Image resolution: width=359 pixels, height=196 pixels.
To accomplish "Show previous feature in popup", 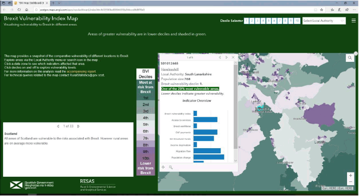I will tap(220, 57).
